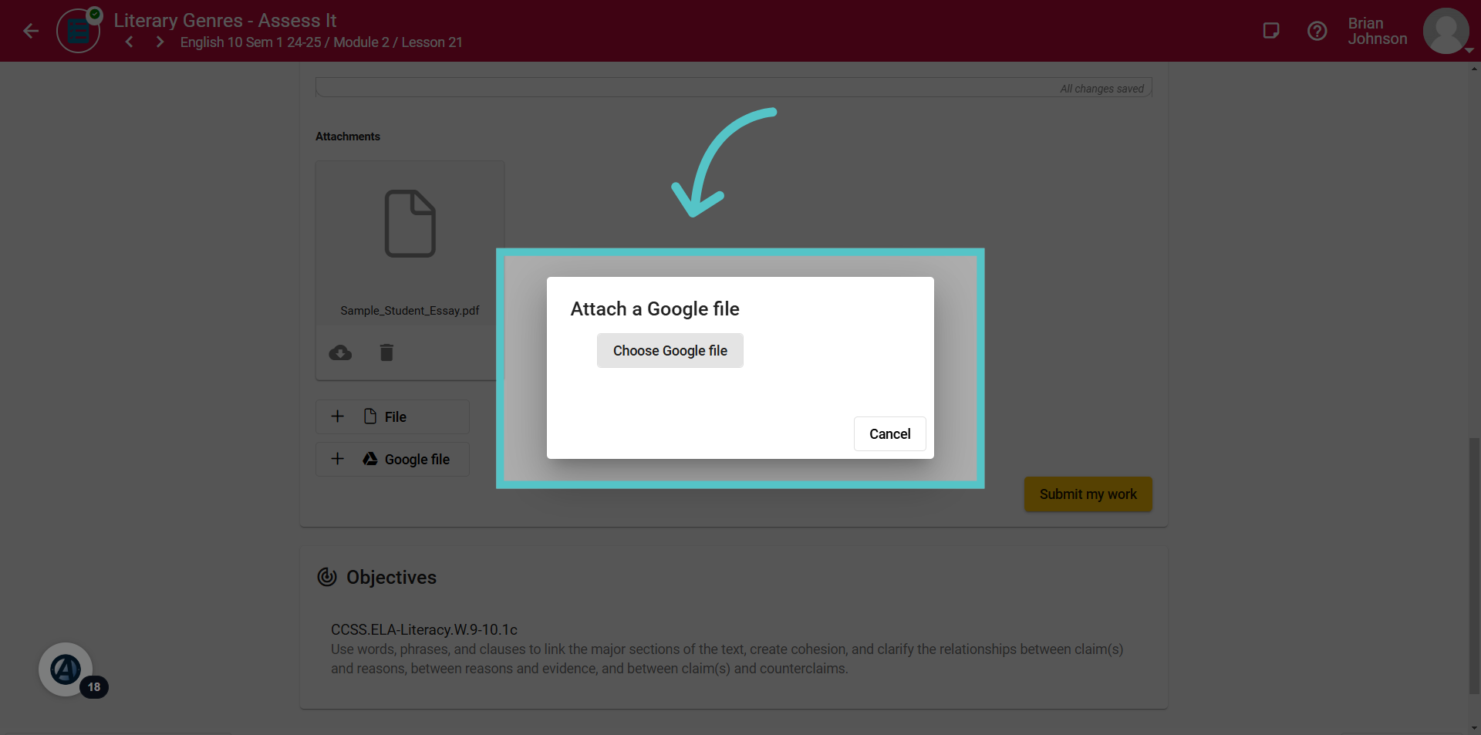1481x735 pixels.
Task: Open the lesson module icon in header
Action: 79,31
